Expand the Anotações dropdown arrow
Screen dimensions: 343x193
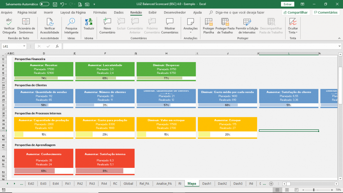pos(190,32)
